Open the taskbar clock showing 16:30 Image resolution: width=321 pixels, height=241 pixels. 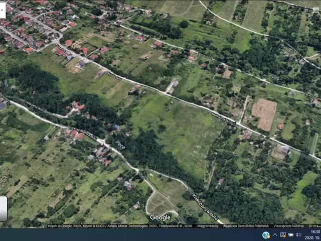click(x=313, y=234)
